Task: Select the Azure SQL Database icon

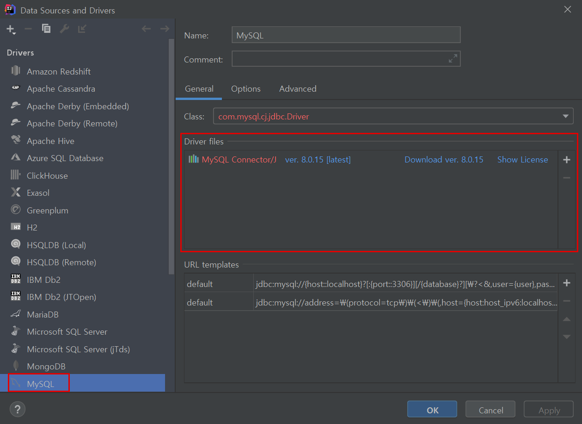Action: pyautogui.click(x=16, y=158)
